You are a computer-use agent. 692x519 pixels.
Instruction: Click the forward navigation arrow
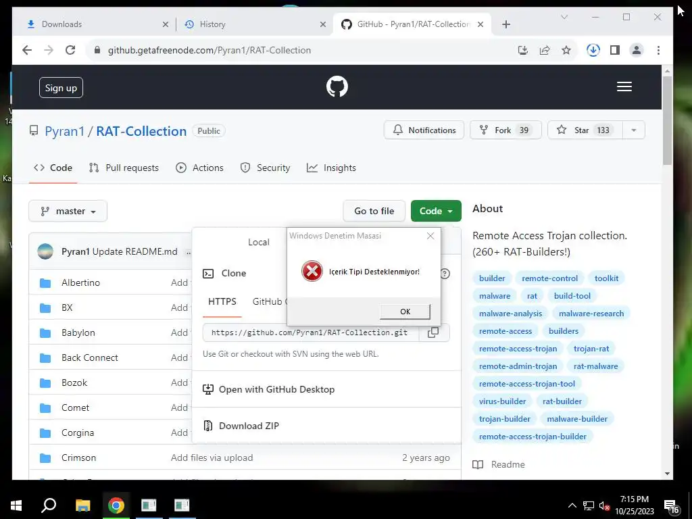(x=49, y=50)
